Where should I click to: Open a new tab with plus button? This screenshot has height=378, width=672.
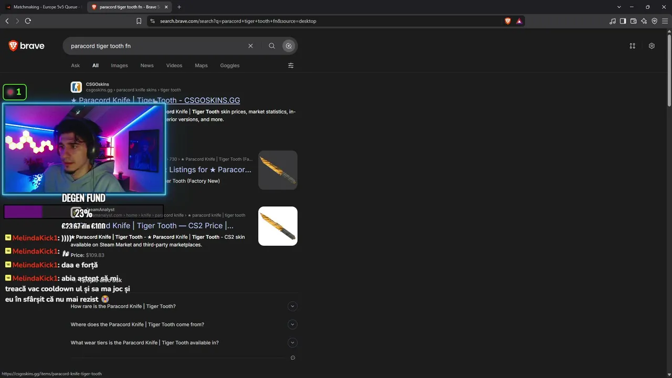pyautogui.click(x=179, y=7)
